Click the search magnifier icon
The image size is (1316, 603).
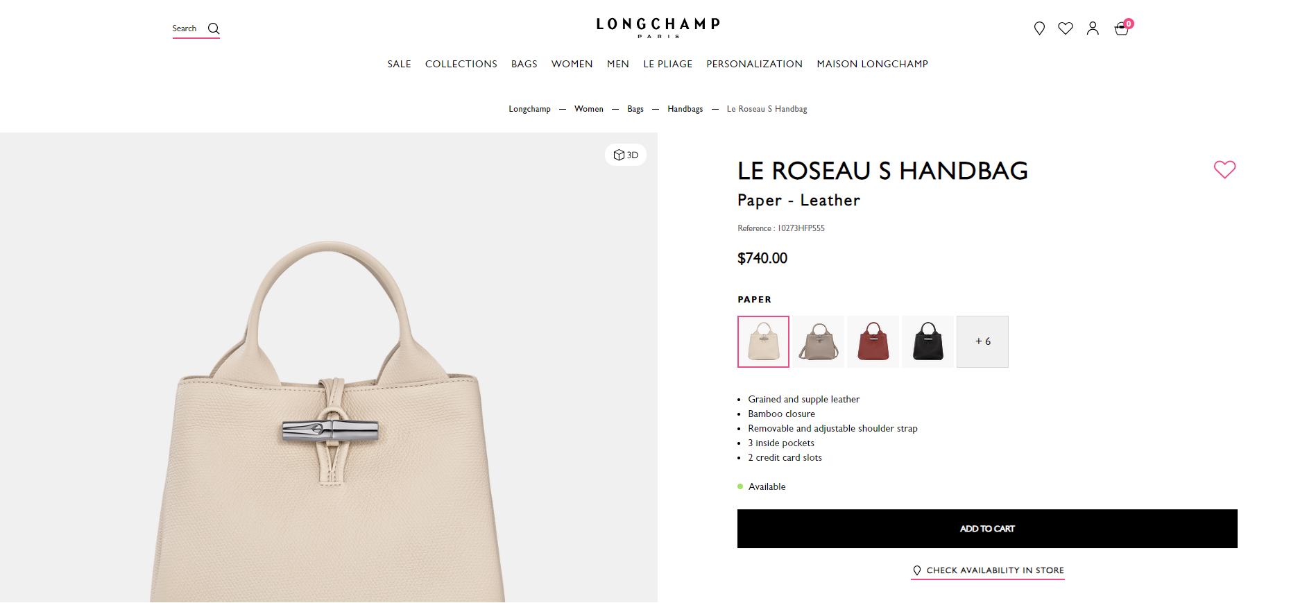click(214, 28)
